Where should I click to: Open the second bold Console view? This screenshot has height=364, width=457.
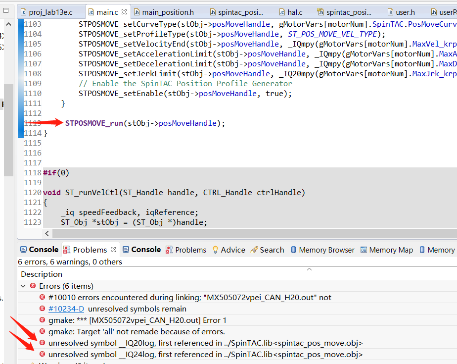coord(141,250)
